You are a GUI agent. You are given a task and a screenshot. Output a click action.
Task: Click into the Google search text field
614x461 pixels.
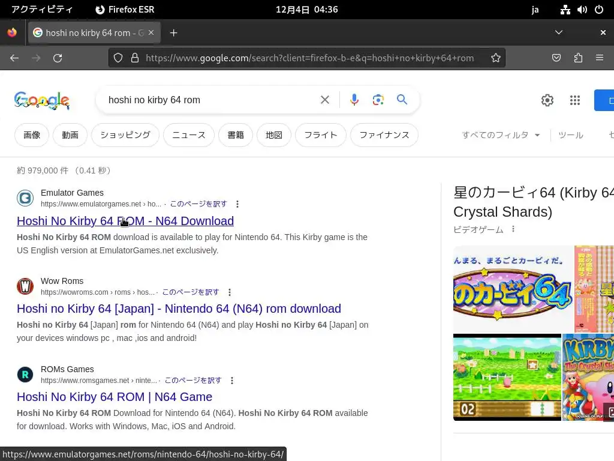click(x=212, y=100)
